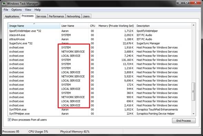Viewport: 203px width, 136px height.
Task: Select svchost.exe using 172 K memory
Action: [x=99, y=85]
